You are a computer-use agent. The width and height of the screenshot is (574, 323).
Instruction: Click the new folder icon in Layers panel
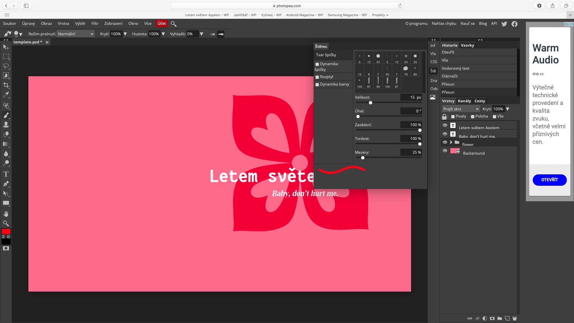click(x=500, y=319)
